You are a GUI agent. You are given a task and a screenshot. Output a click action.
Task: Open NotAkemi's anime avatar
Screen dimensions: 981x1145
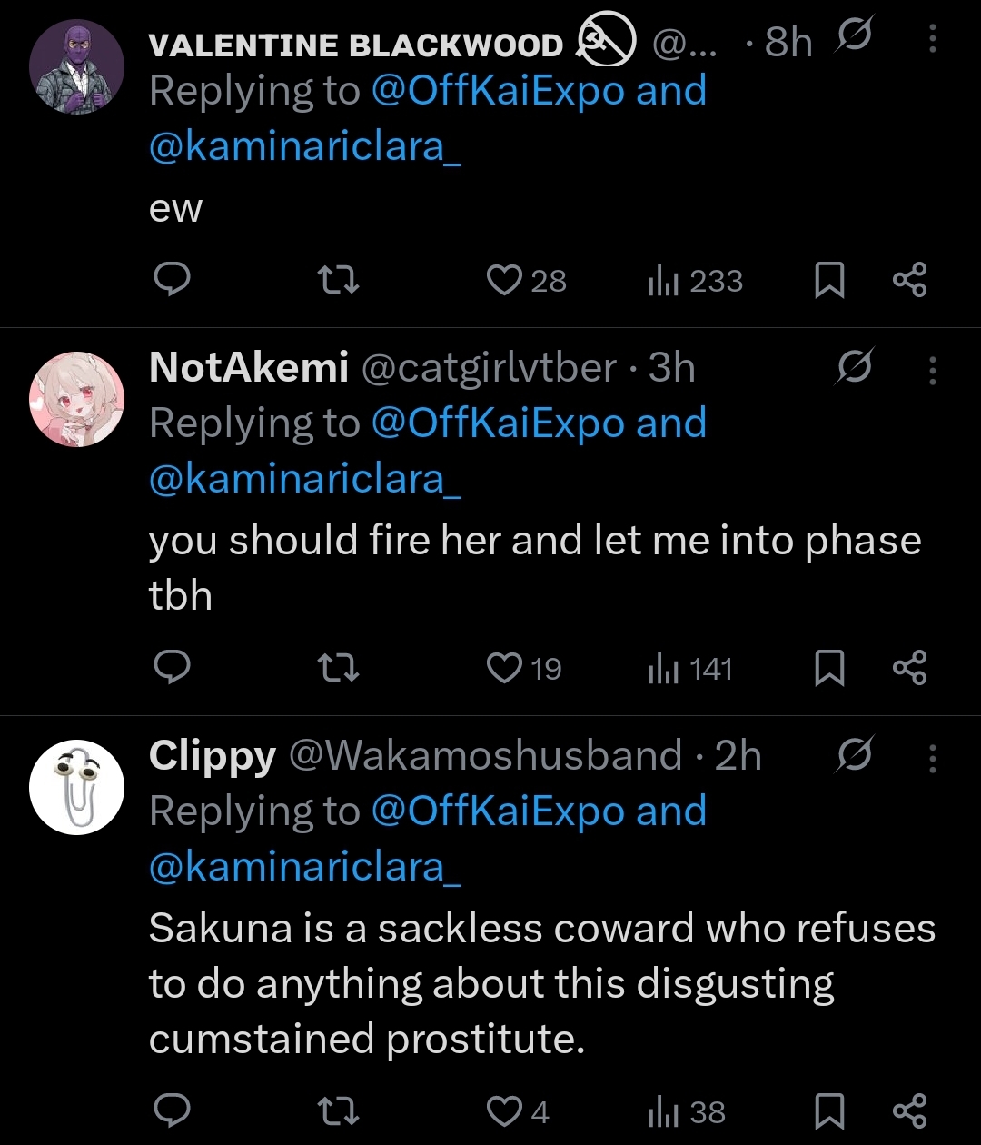(76, 399)
